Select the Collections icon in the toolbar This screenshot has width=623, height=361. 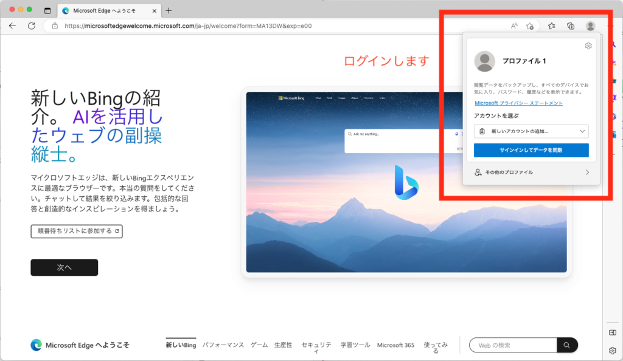tap(571, 26)
